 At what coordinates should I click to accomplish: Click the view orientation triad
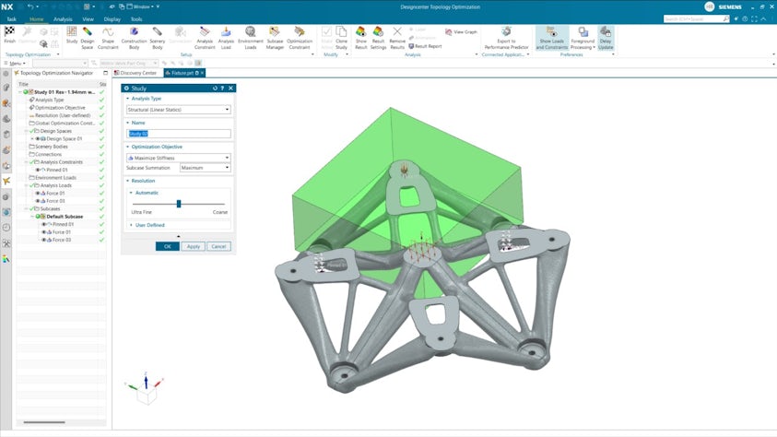146,387
